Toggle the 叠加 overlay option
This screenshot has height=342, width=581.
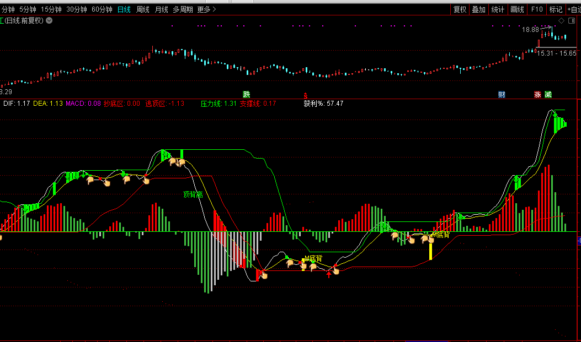(478, 9)
